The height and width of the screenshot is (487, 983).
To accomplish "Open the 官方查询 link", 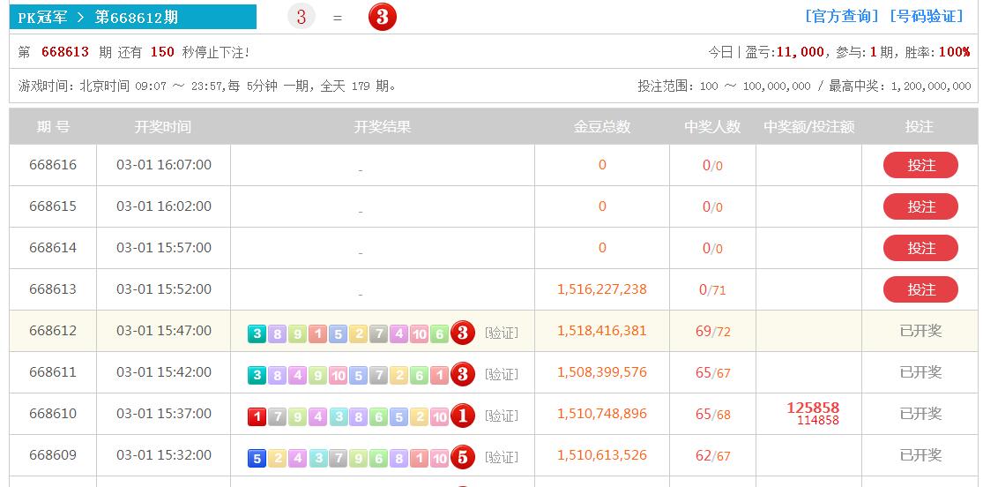I will [x=842, y=16].
